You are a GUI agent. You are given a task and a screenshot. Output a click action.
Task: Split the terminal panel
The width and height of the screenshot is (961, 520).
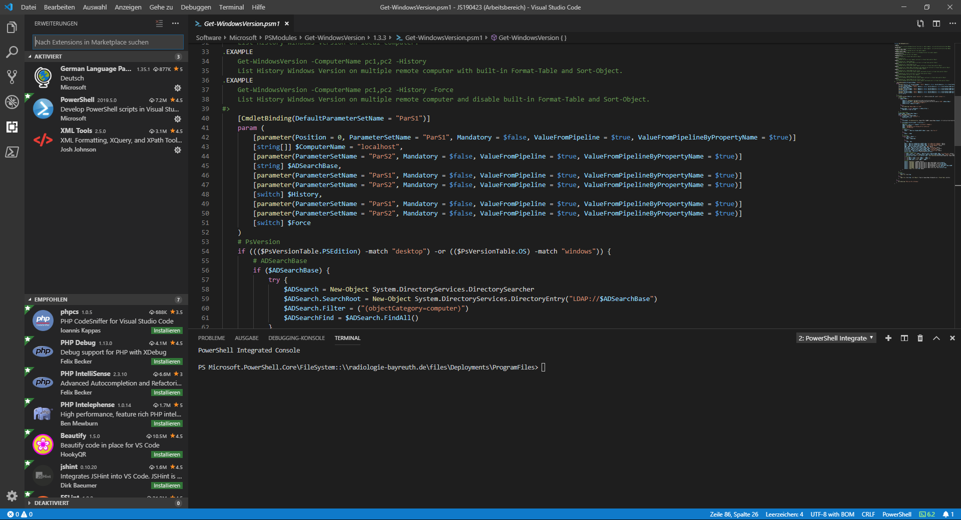(x=904, y=338)
